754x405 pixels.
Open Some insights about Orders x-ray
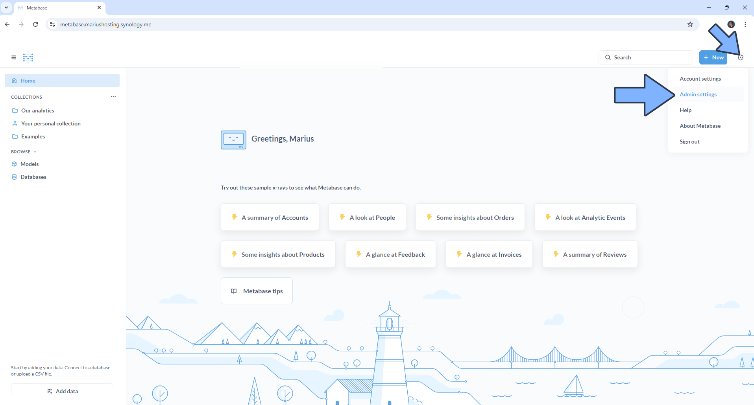click(x=470, y=217)
